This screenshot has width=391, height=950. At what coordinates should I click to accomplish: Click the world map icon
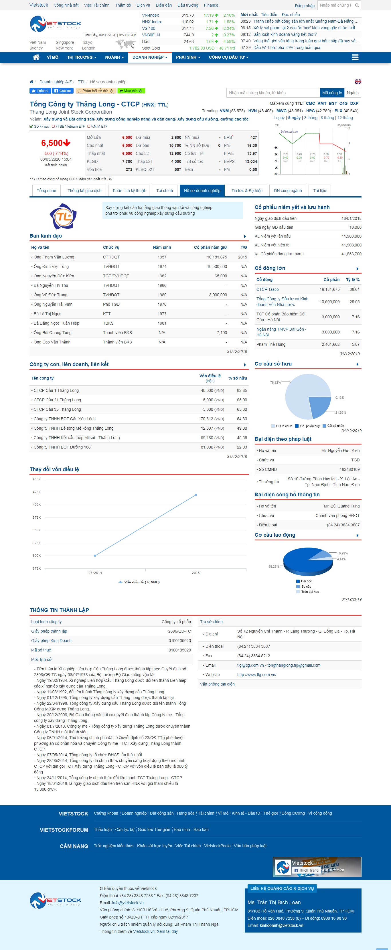click(x=125, y=45)
